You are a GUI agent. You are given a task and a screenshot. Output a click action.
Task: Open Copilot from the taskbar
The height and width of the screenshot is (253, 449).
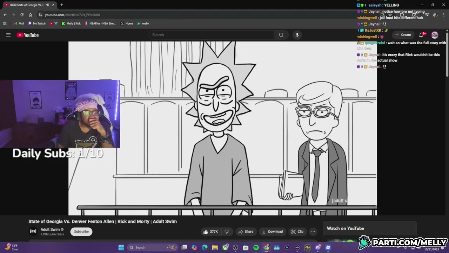194,247
